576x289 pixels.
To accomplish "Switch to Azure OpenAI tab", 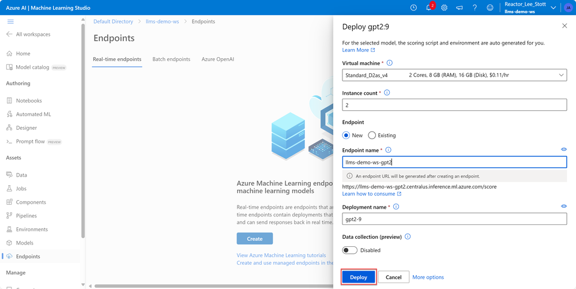I will tap(217, 59).
